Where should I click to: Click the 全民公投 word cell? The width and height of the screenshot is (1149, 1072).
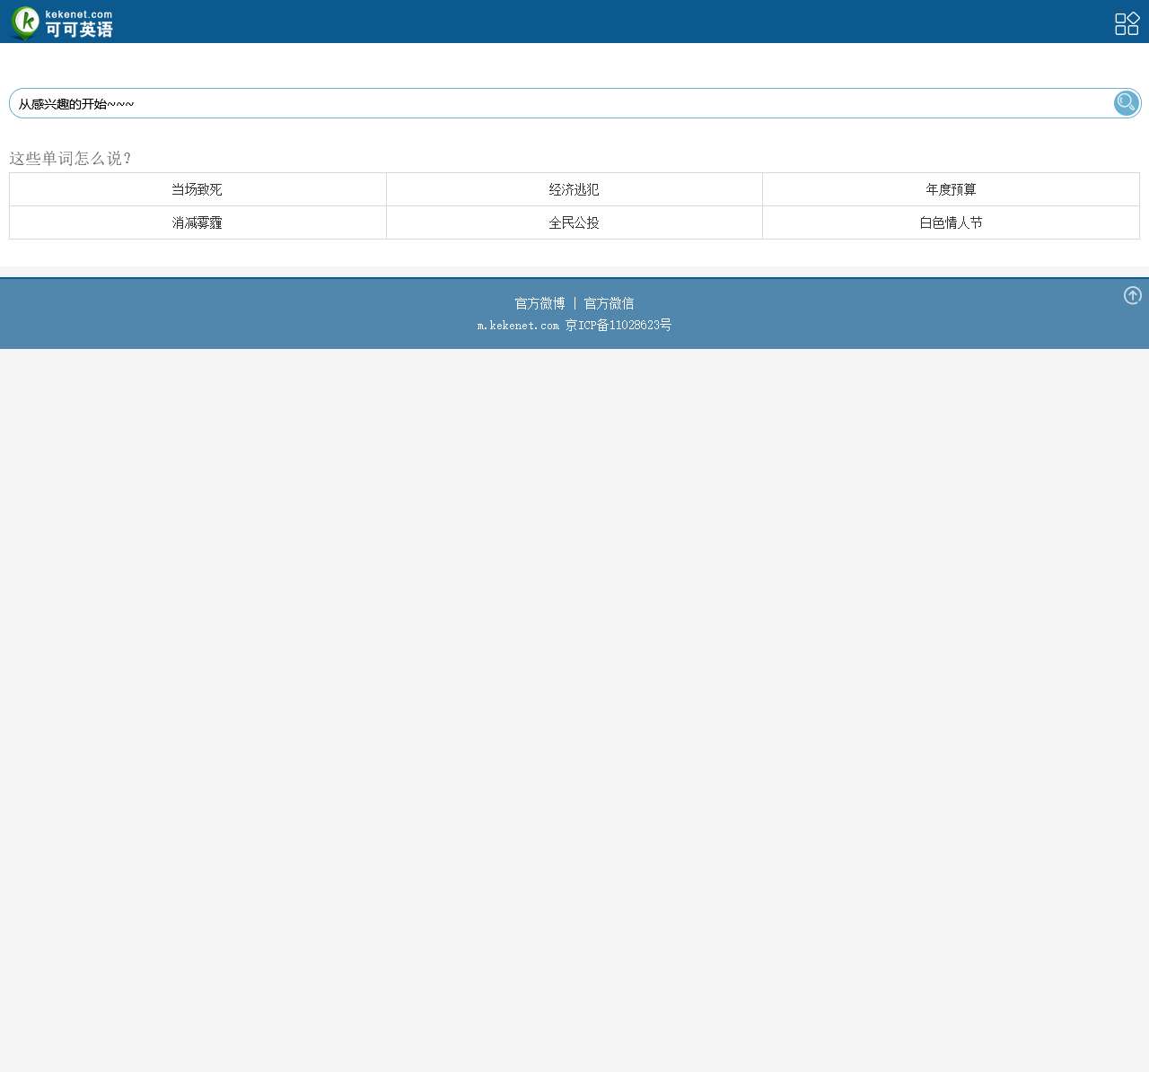[x=574, y=222]
